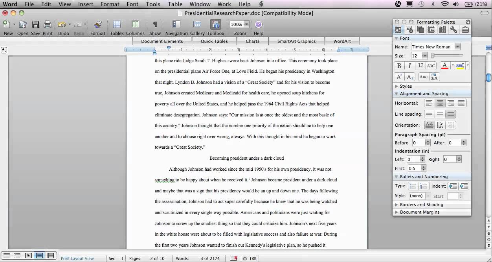Open the Gallery toolbar icon
Viewport: 492px width, 262px height.
197,24
